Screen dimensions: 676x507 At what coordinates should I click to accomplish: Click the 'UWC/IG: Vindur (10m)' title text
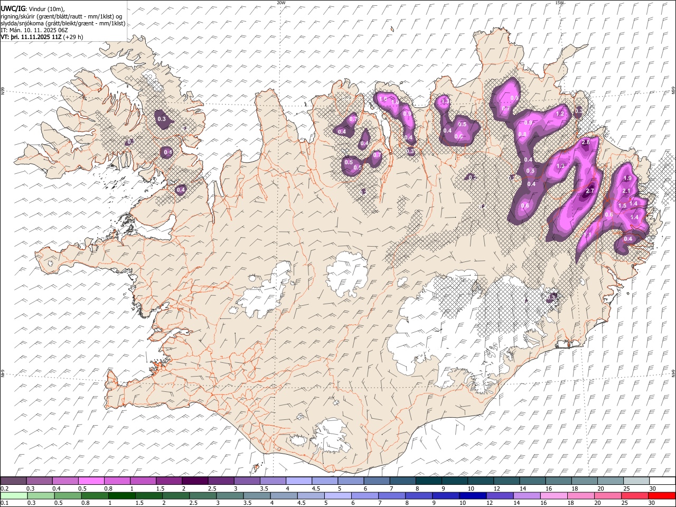pyautogui.click(x=32, y=9)
